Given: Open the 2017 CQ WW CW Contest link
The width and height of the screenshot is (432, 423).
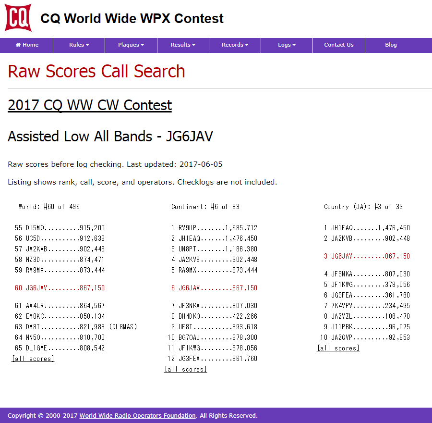Looking at the screenshot, I should click(90, 105).
